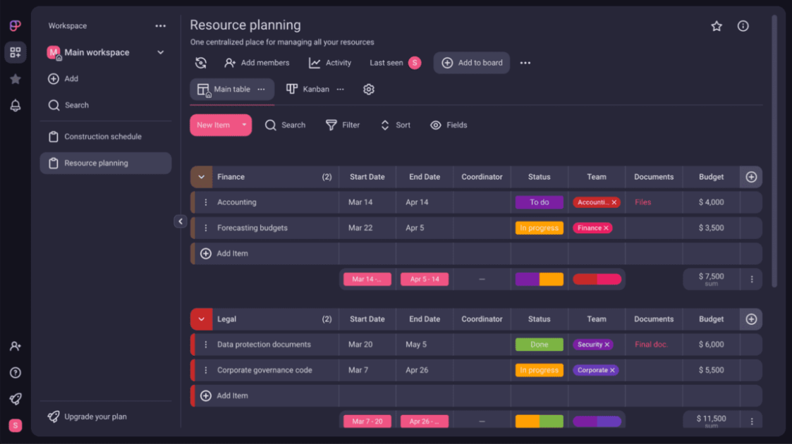Image resolution: width=792 pixels, height=444 pixels.
Task: Open the Main table tab options menu
Action: tap(260, 89)
